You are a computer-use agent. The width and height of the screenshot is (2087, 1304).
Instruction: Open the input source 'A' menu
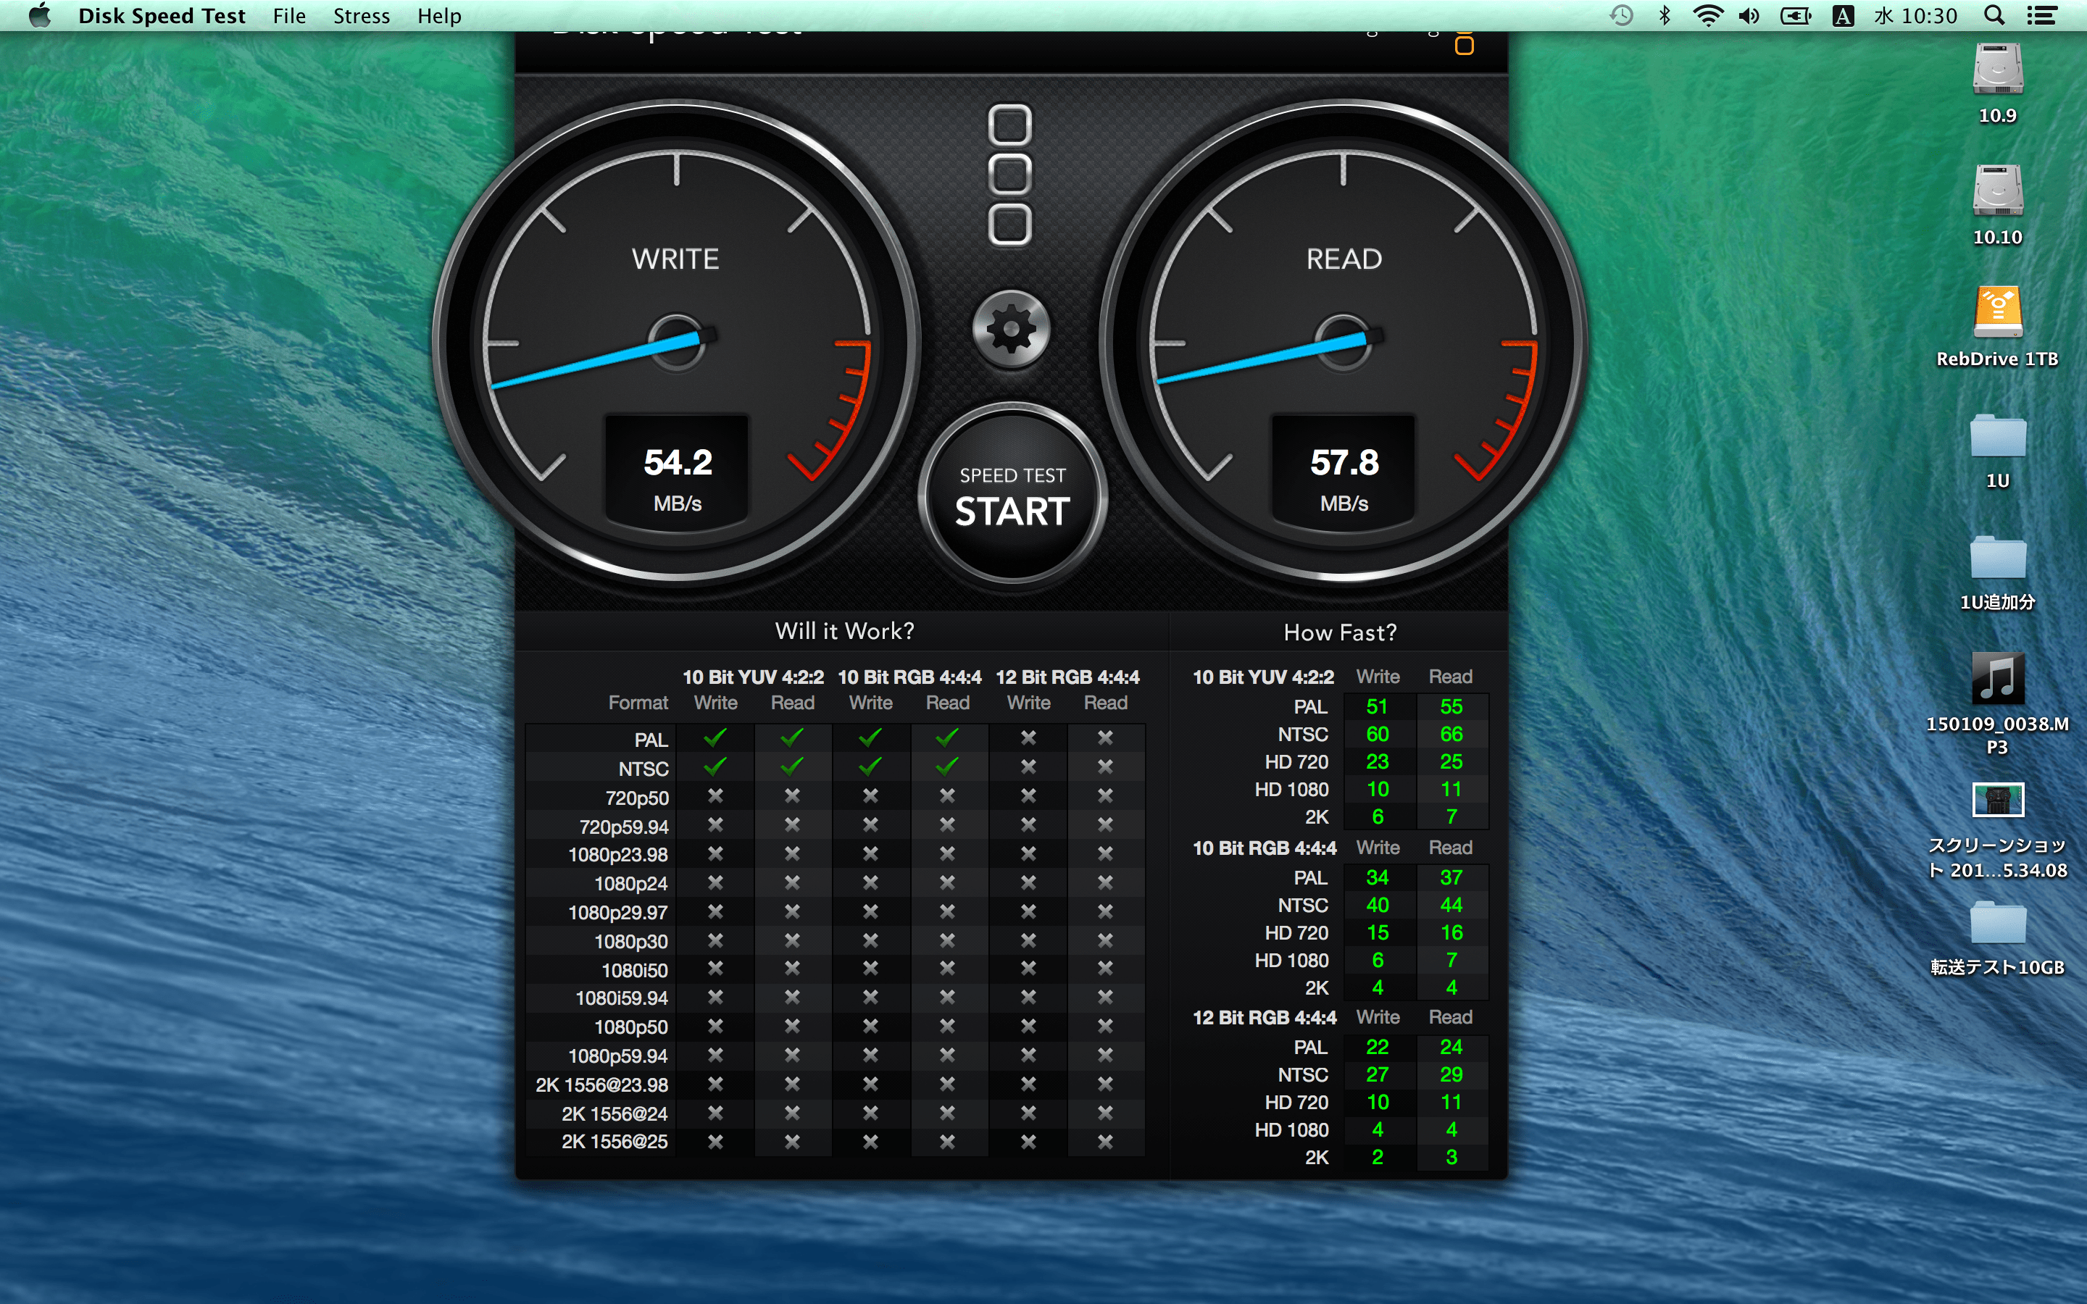pos(1843,15)
